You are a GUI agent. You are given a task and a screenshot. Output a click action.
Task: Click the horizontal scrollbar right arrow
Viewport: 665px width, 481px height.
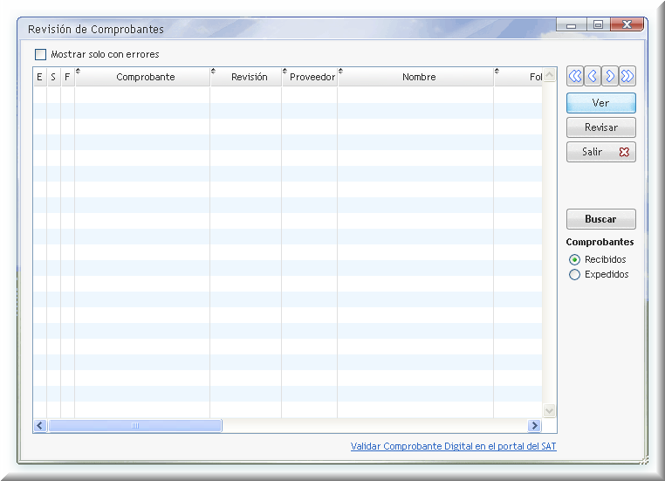534,426
